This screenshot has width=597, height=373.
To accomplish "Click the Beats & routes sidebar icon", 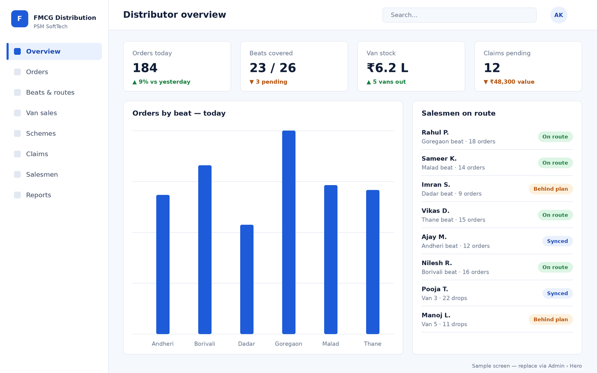I will [17, 92].
